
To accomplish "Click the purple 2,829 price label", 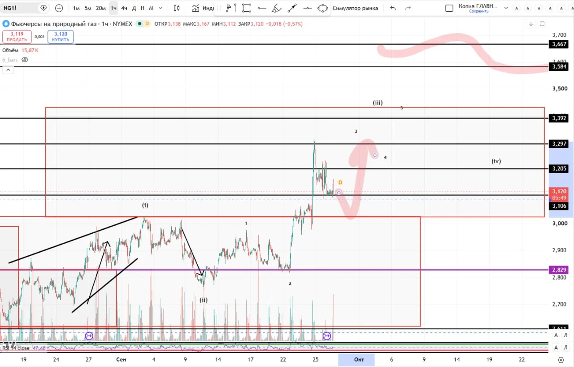I will [560, 270].
